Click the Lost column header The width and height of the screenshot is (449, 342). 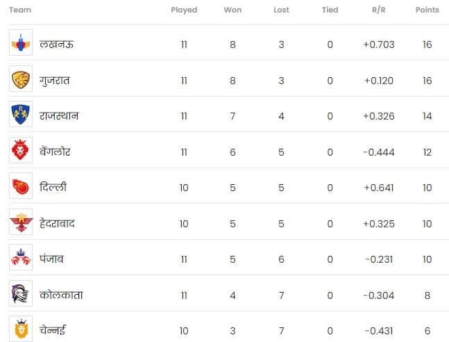click(281, 10)
